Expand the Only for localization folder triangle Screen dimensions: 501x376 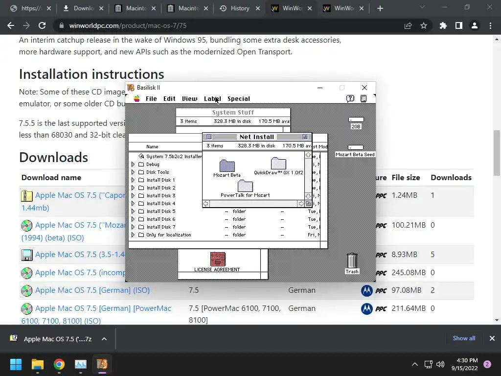point(133,235)
